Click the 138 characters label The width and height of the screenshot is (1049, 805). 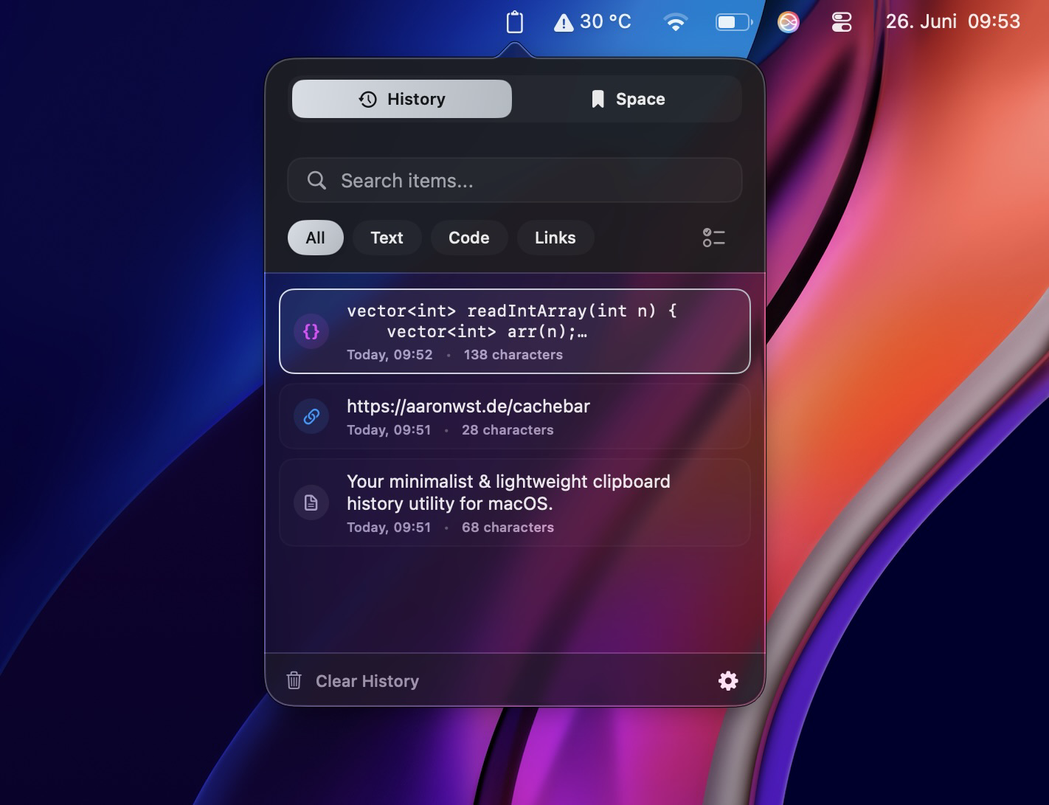click(x=513, y=355)
